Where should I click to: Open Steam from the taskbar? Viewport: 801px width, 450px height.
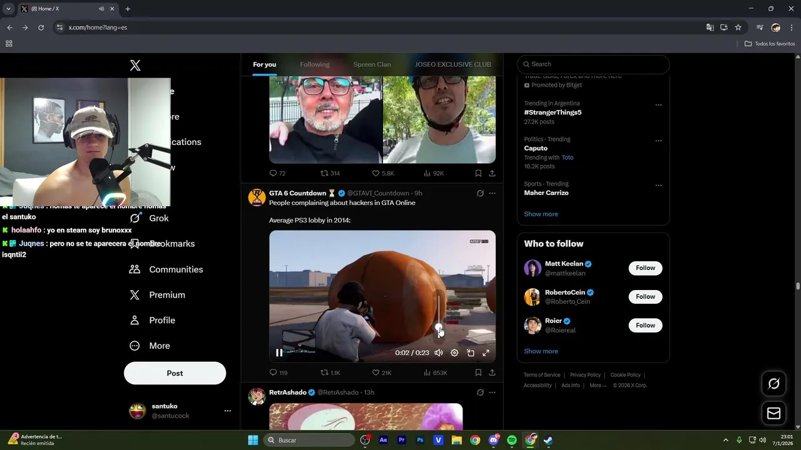(x=548, y=440)
